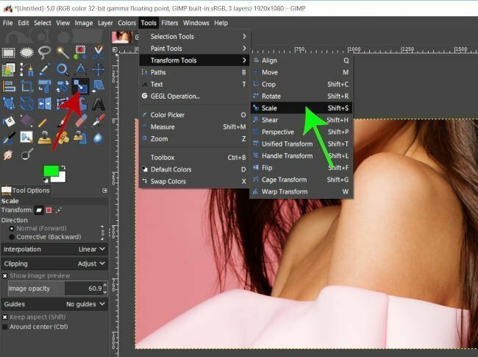Open the Clipping Adjust dropdown

[x=54, y=264]
